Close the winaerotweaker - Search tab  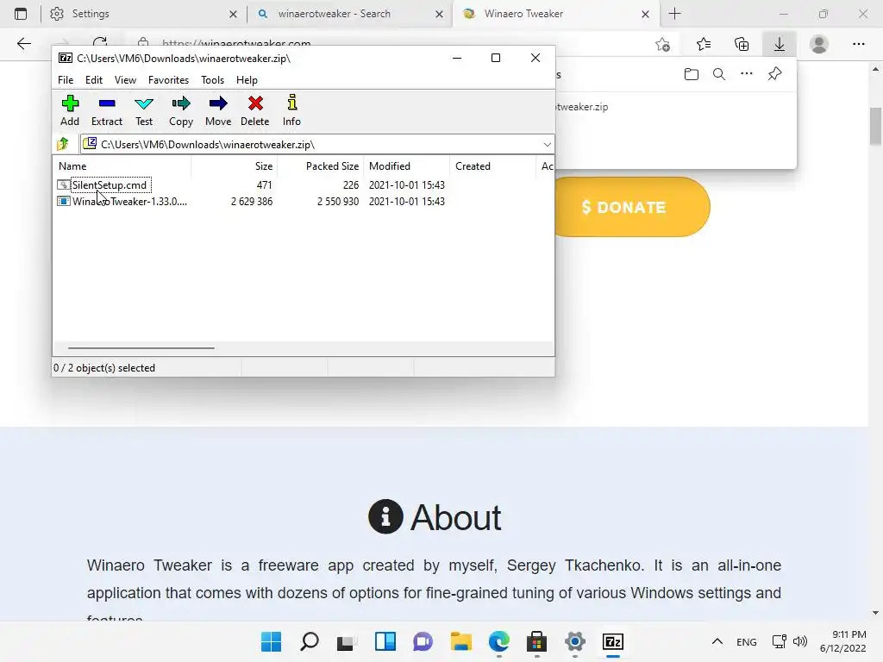[439, 14]
